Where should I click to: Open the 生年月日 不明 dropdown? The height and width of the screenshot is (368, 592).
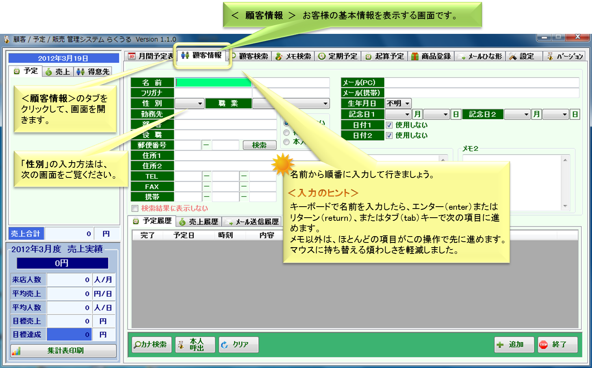pyautogui.click(x=398, y=104)
